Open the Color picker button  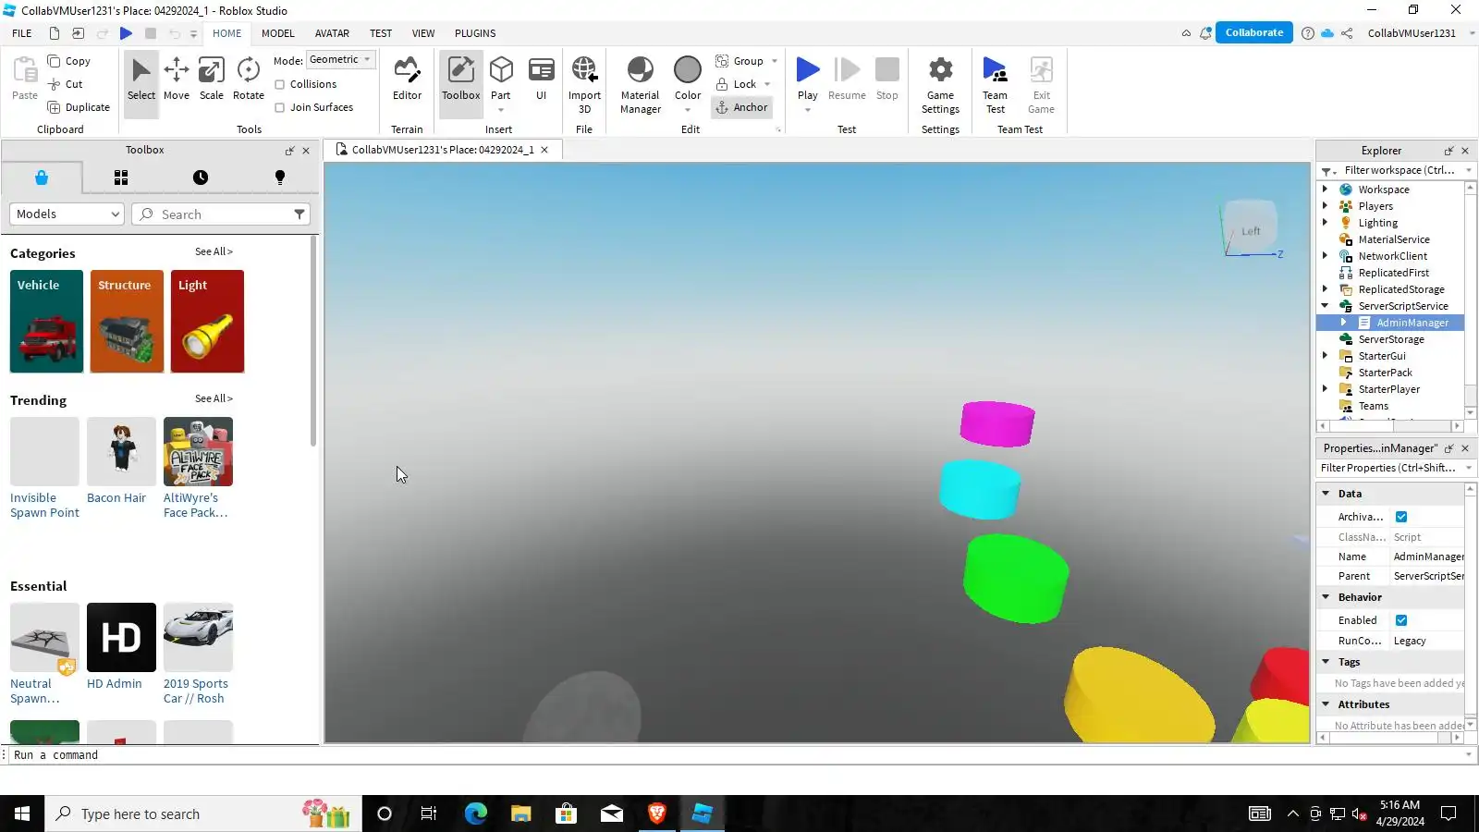pos(688,80)
